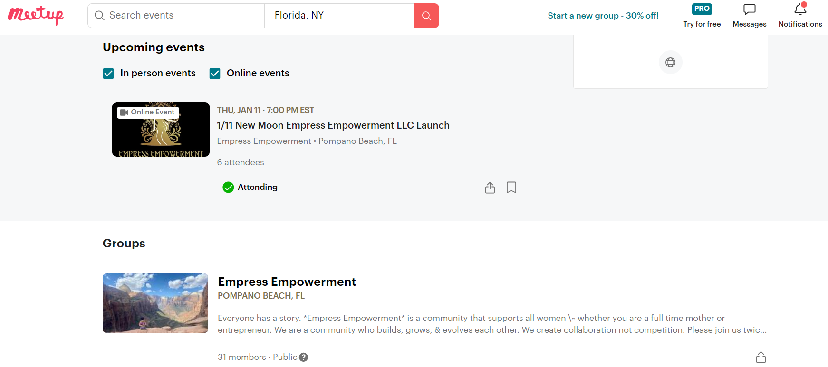The image size is (828, 367).
Task: Click the red search submit button
Action: (x=426, y=16)
